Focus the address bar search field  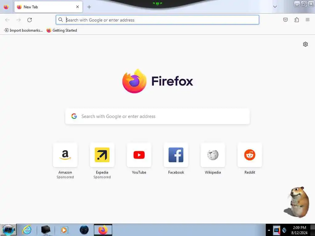click(x=157, y=20)
